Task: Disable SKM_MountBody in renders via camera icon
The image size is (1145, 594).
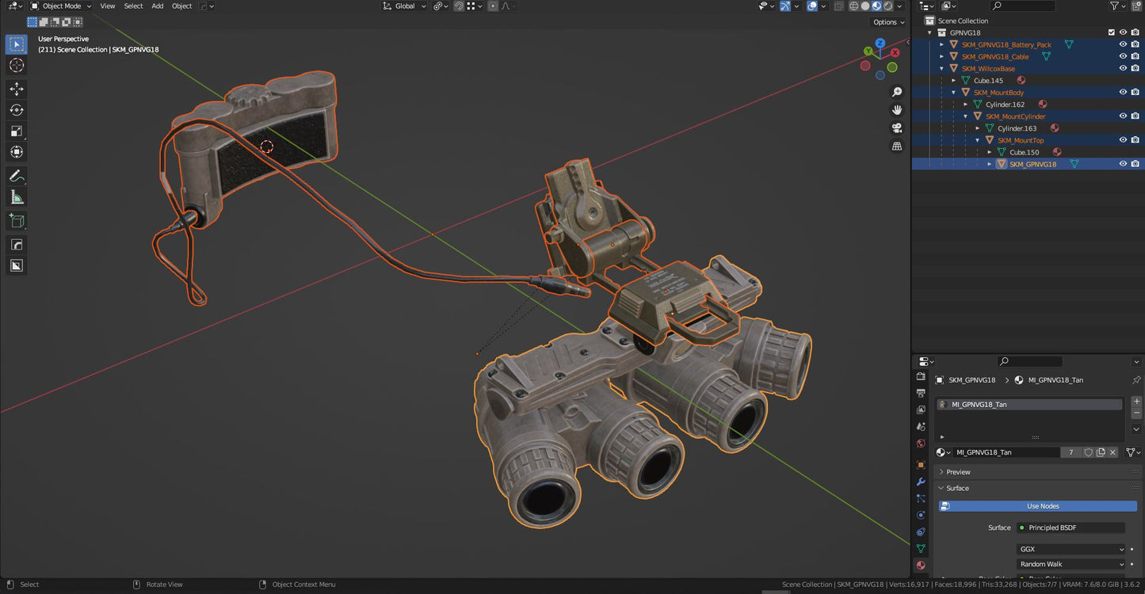Action: click(x=1135, y=92)
